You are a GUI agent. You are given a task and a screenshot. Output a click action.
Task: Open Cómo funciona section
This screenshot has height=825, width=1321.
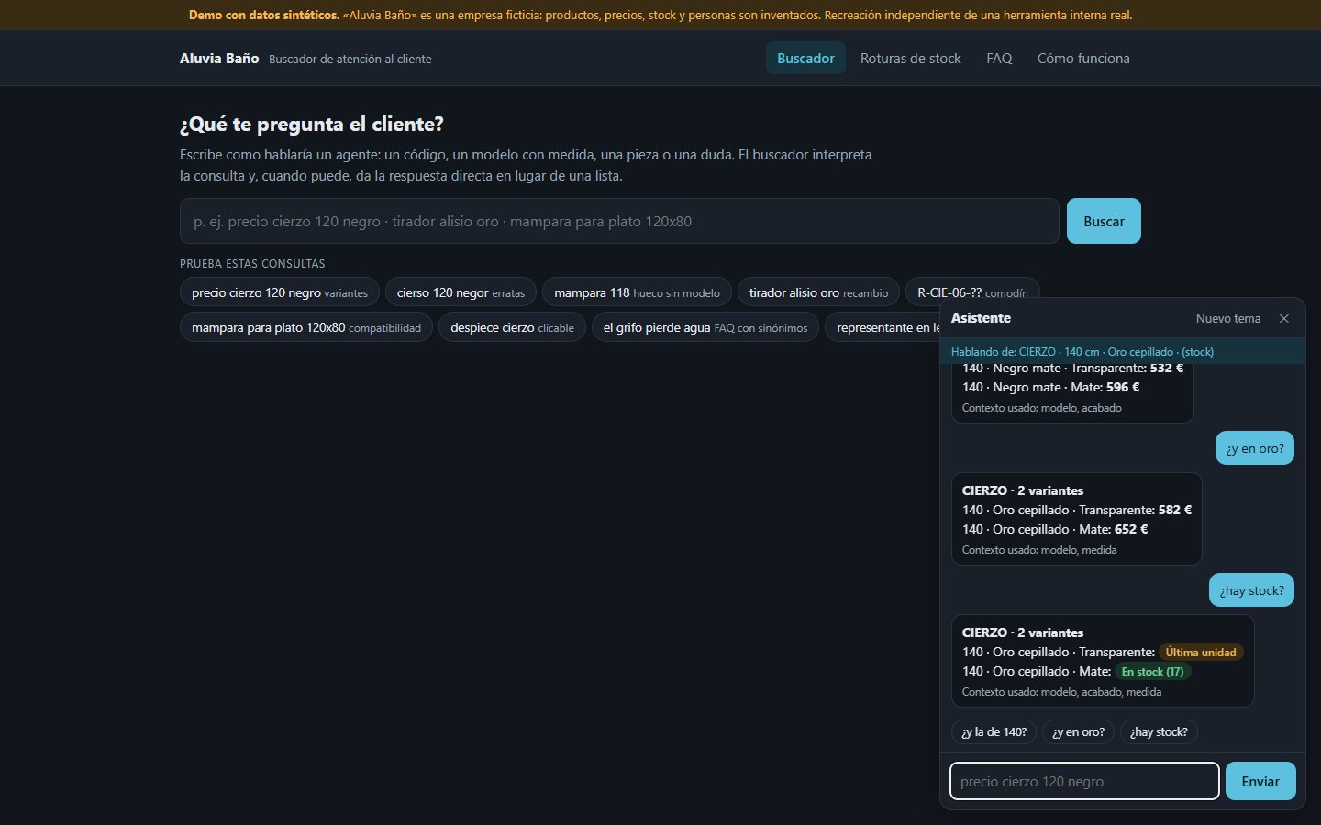pos(1083,58)
